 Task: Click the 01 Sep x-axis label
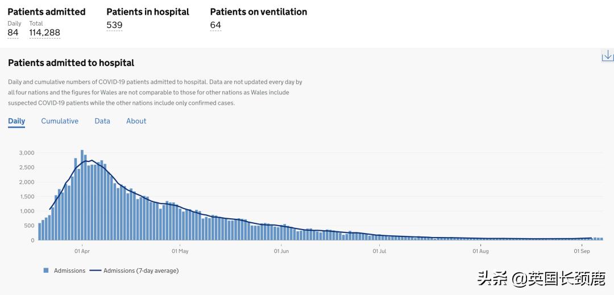click(x=582, y=251)
